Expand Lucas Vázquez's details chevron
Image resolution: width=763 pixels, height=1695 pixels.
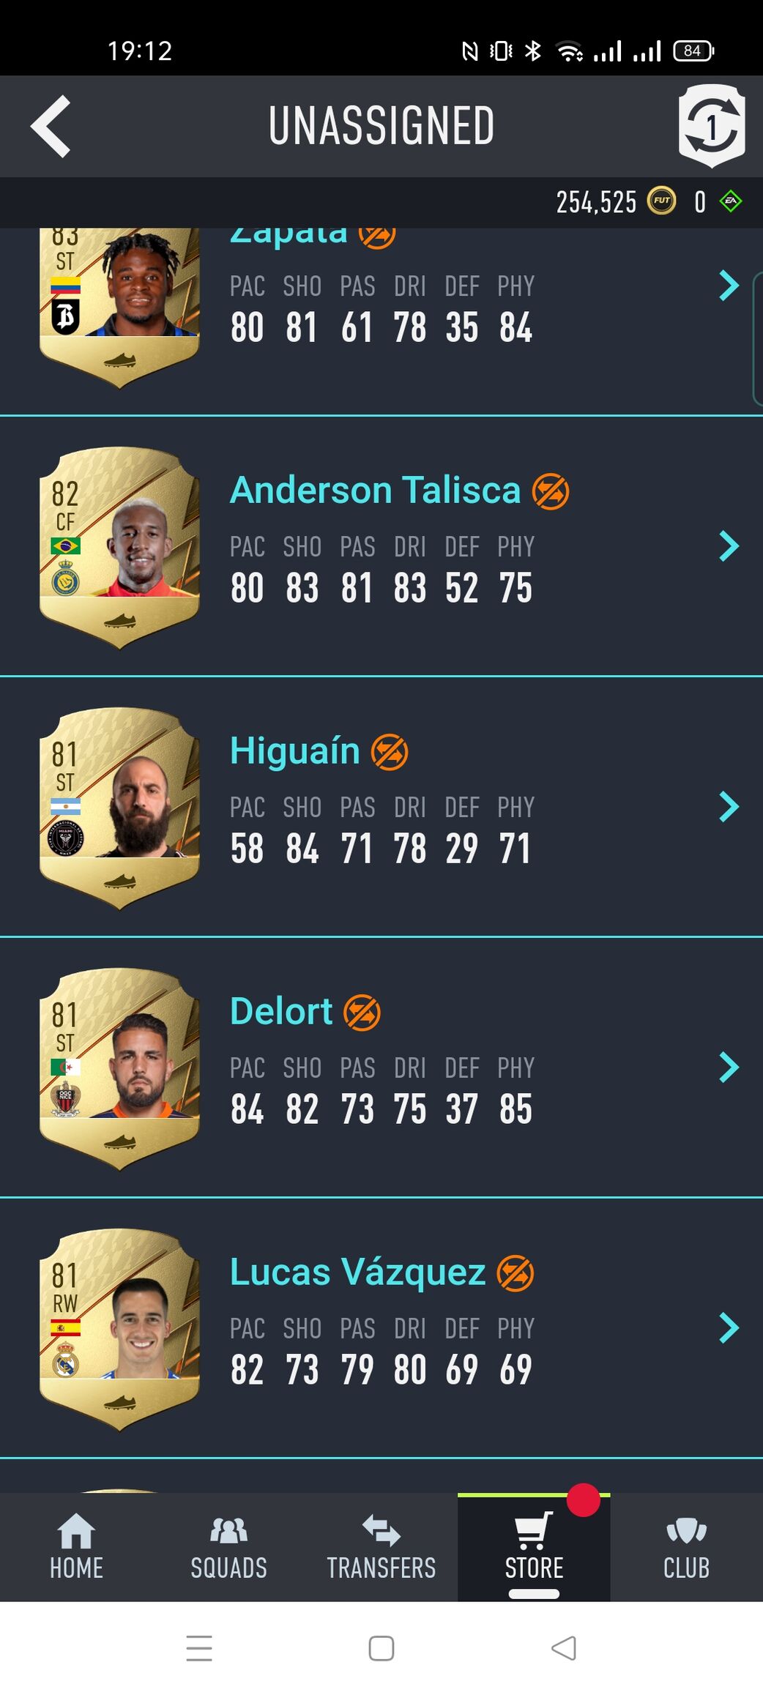coord(729,1328)
